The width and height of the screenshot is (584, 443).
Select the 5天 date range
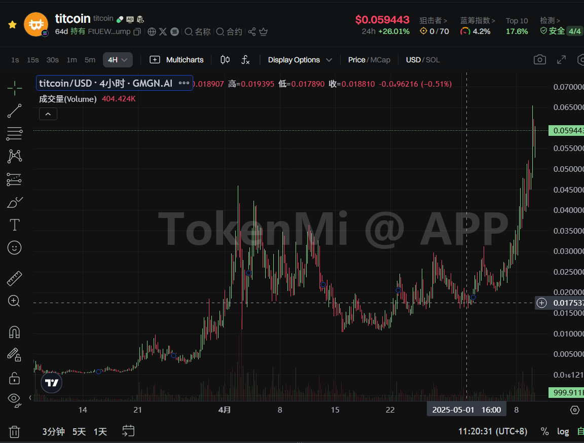79,431
